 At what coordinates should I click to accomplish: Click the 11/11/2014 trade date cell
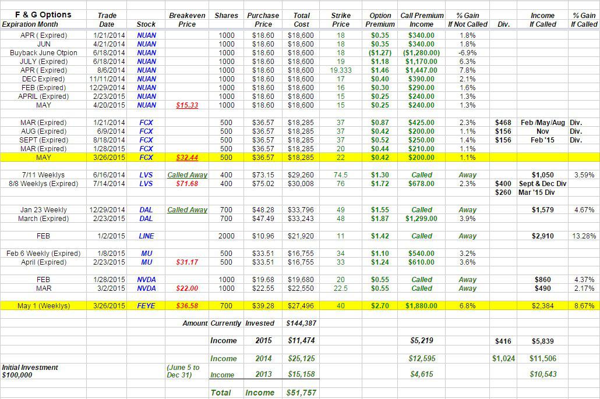point(107,79)
